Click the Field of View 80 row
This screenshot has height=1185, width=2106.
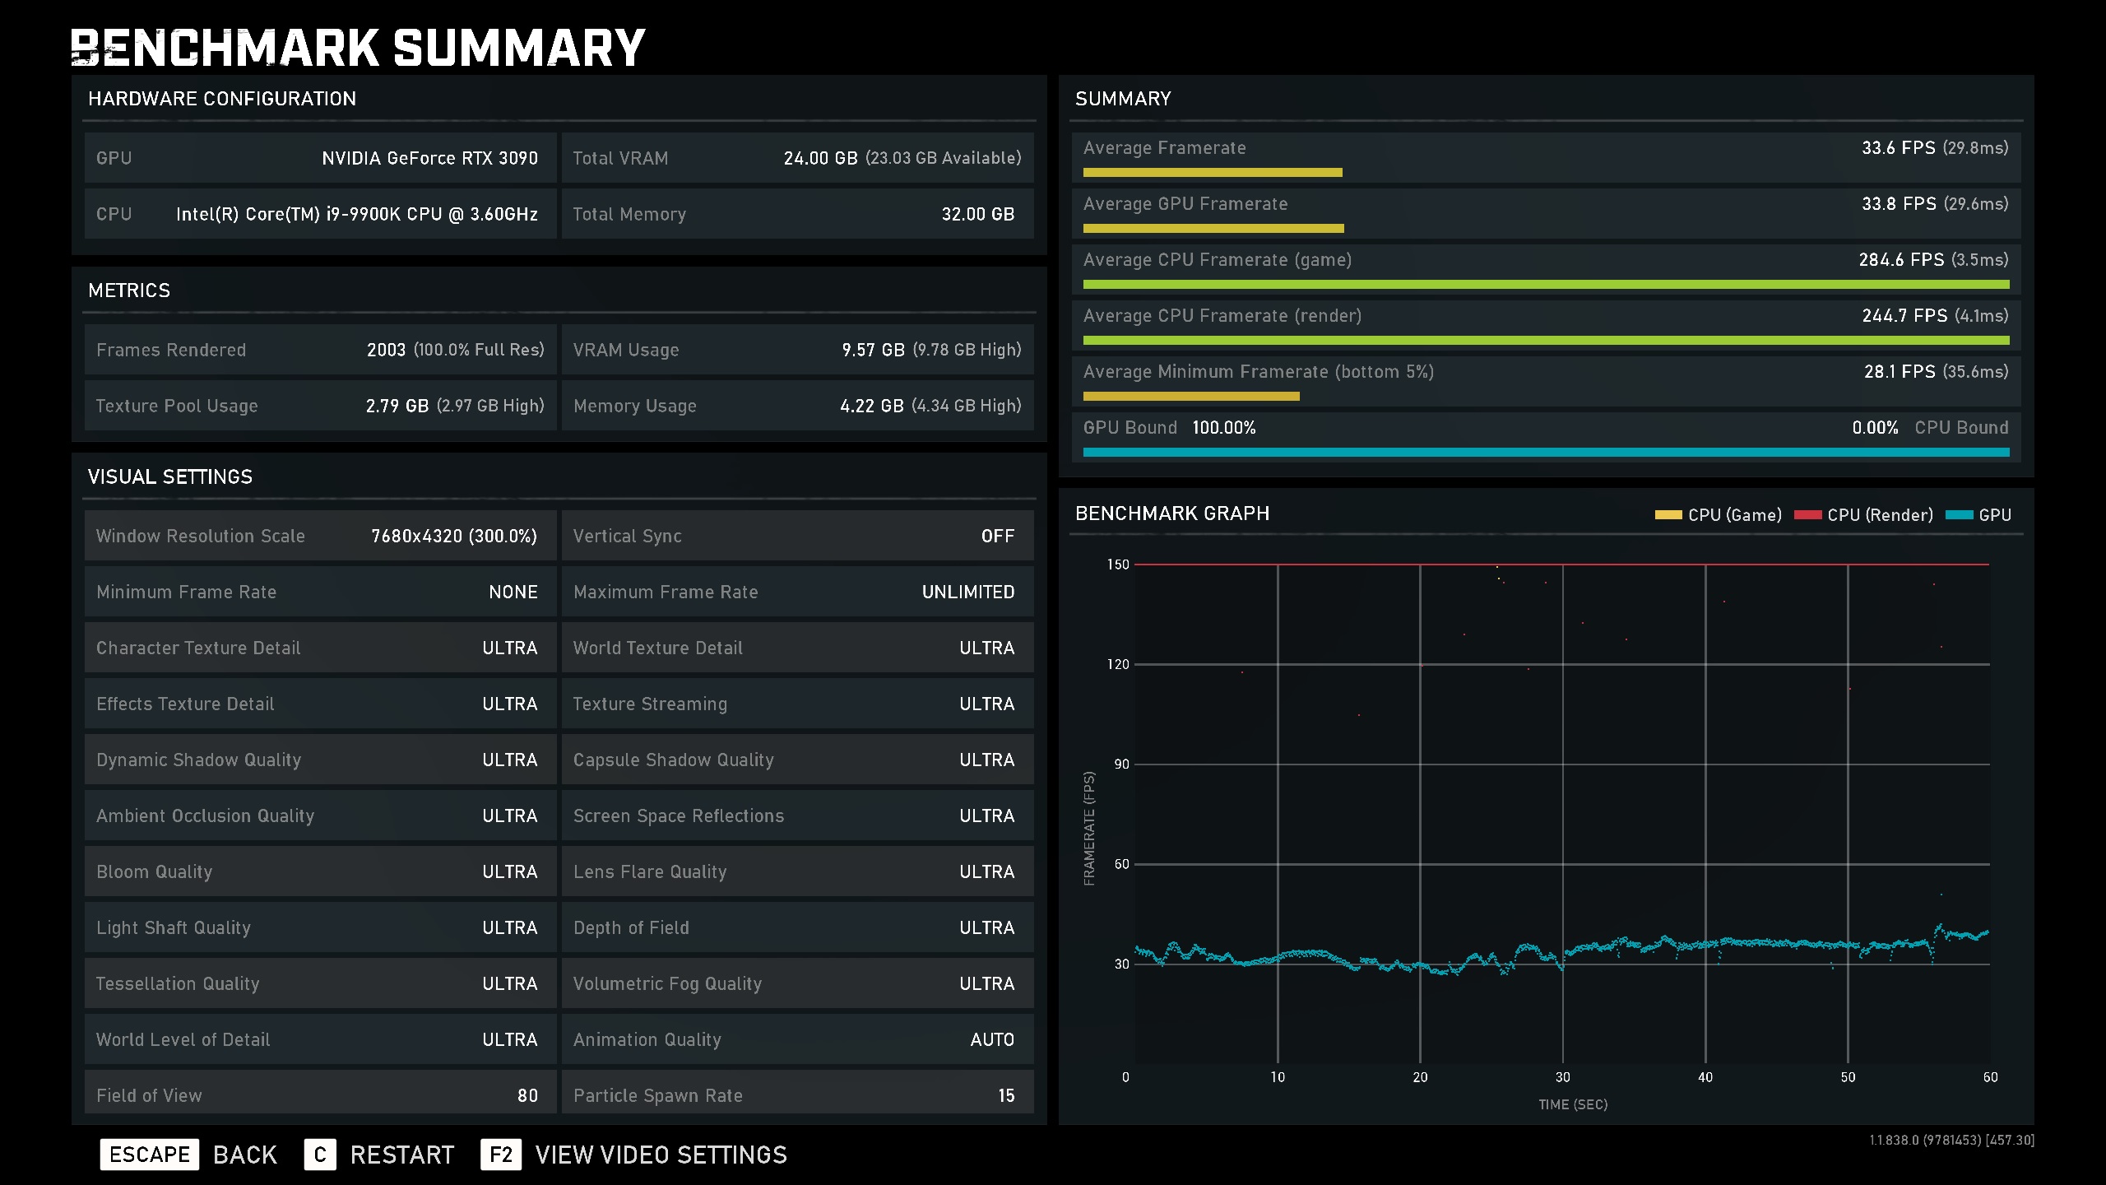click(319, 1094)
